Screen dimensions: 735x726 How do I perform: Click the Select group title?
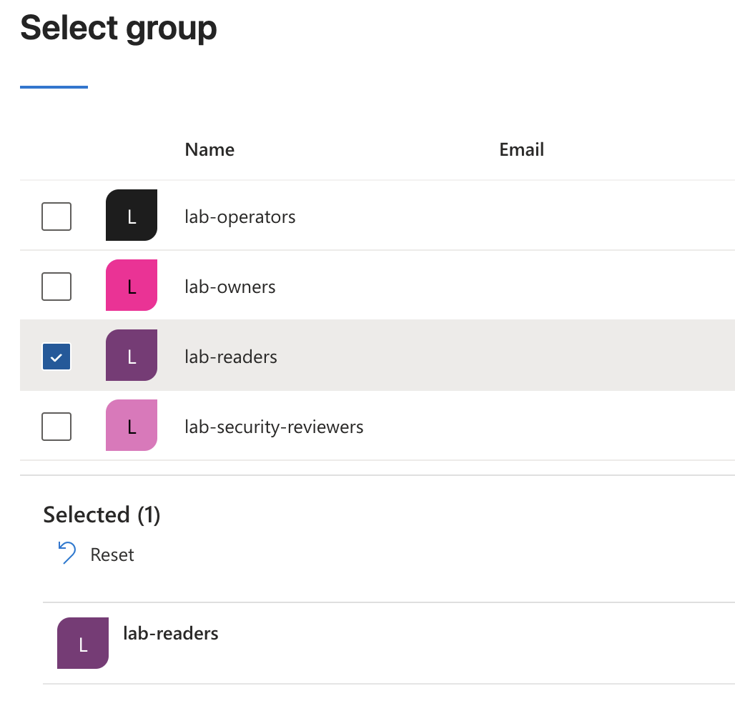pos(119,28)
